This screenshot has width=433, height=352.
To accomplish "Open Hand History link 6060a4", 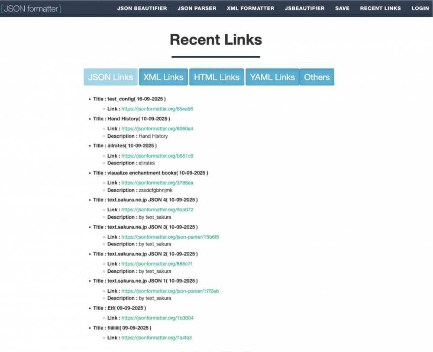I will click(x=157, y=129).
